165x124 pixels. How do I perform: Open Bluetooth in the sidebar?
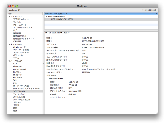click(x=18, y=66)
